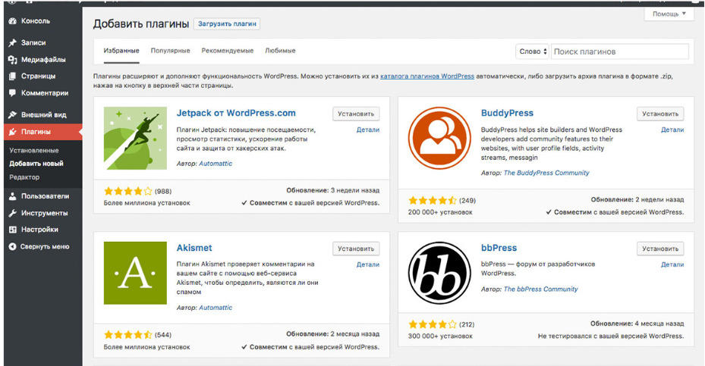
Task: Open the BuddyPress title link
Action: [507, 113]
